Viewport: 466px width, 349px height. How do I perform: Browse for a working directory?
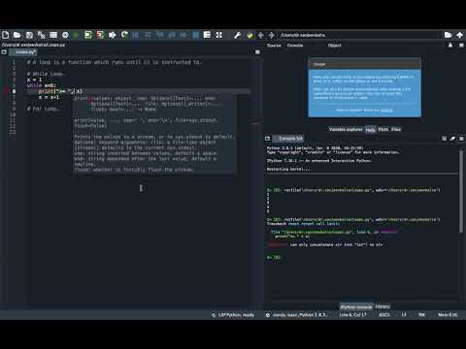tap(448, 35)
